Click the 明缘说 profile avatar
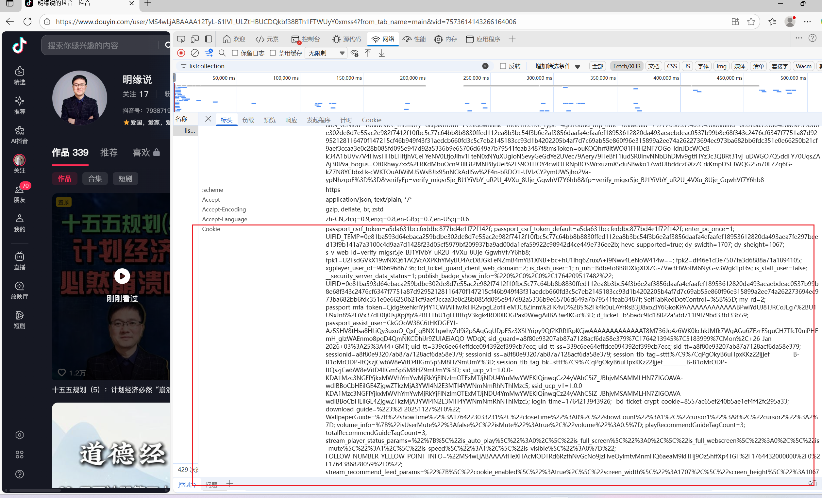 pos(79,98)
